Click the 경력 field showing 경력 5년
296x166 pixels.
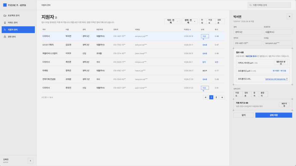pyautogui.click(x=248, y=32)
